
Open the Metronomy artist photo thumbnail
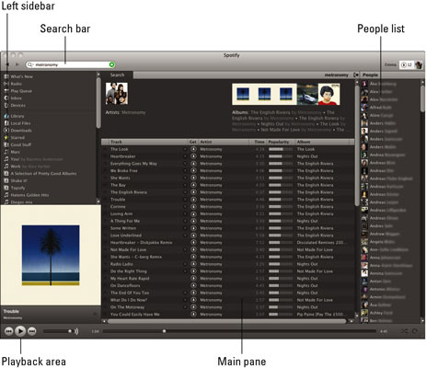point(117,94)
